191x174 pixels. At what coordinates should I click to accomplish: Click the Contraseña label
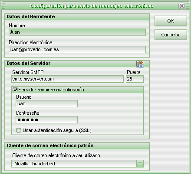[x=27, y=113]
